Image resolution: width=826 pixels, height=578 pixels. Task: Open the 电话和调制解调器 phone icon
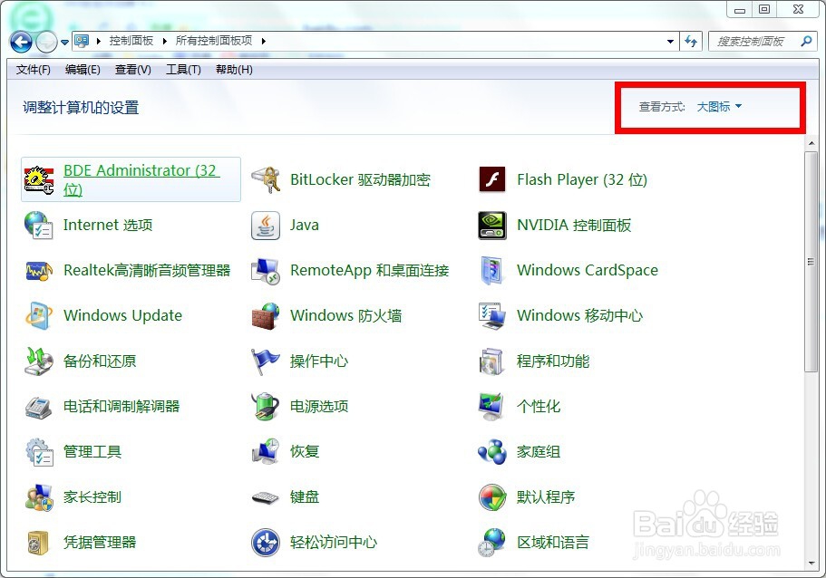point(38,407)
